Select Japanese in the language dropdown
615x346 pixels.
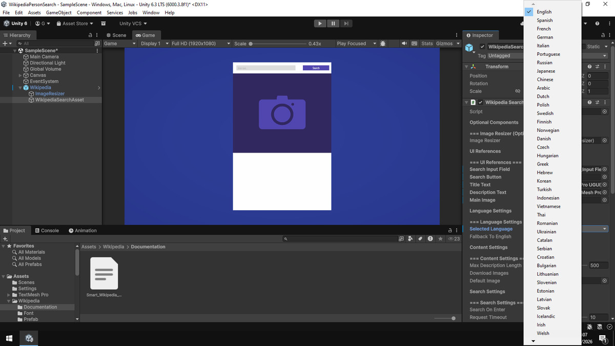tap(553, 71)
